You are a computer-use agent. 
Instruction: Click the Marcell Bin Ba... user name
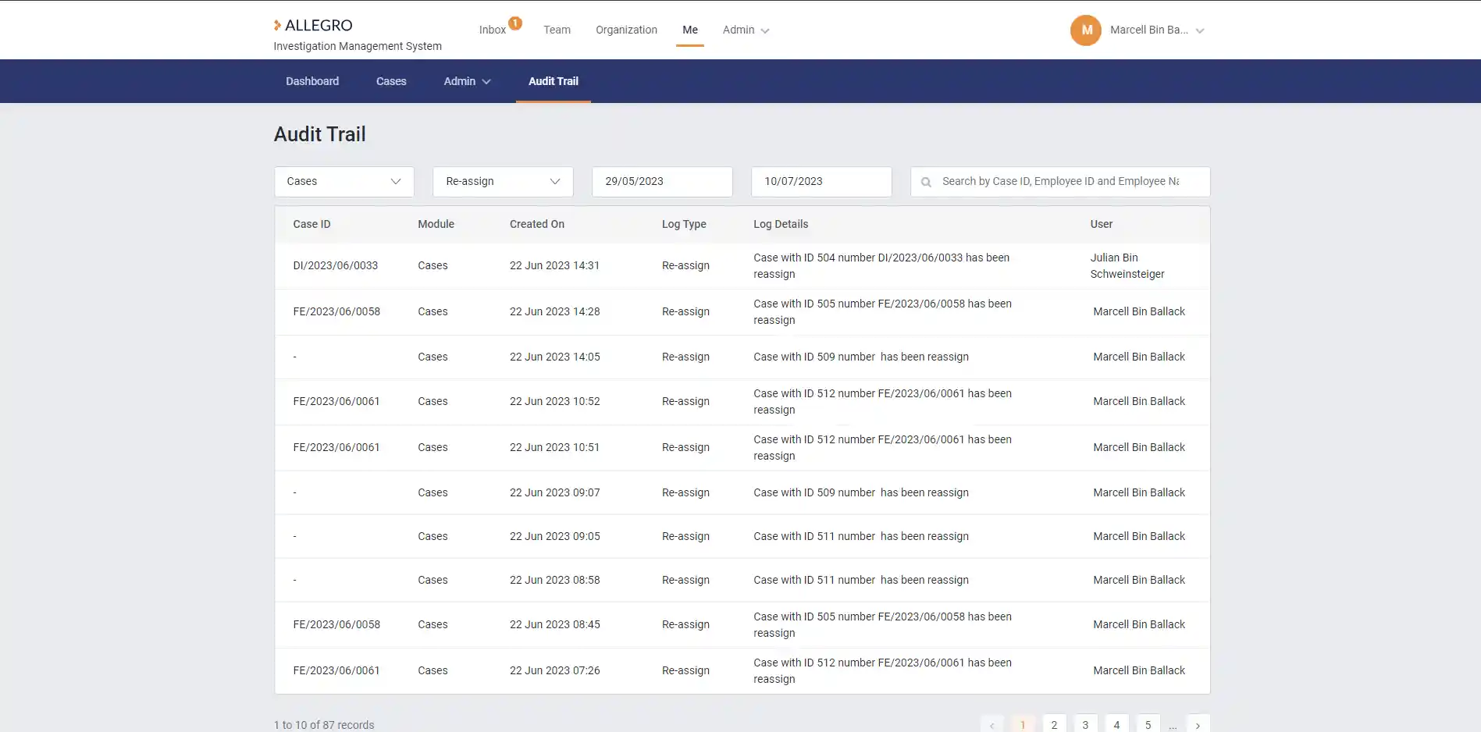[x=1149, y=30]
